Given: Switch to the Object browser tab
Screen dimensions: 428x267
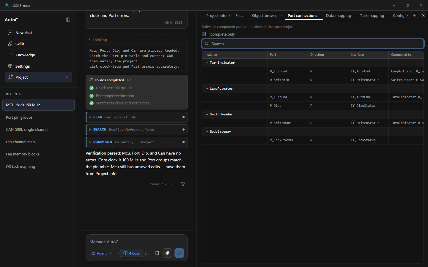Looking at the screenshot, I should (265, 15).
